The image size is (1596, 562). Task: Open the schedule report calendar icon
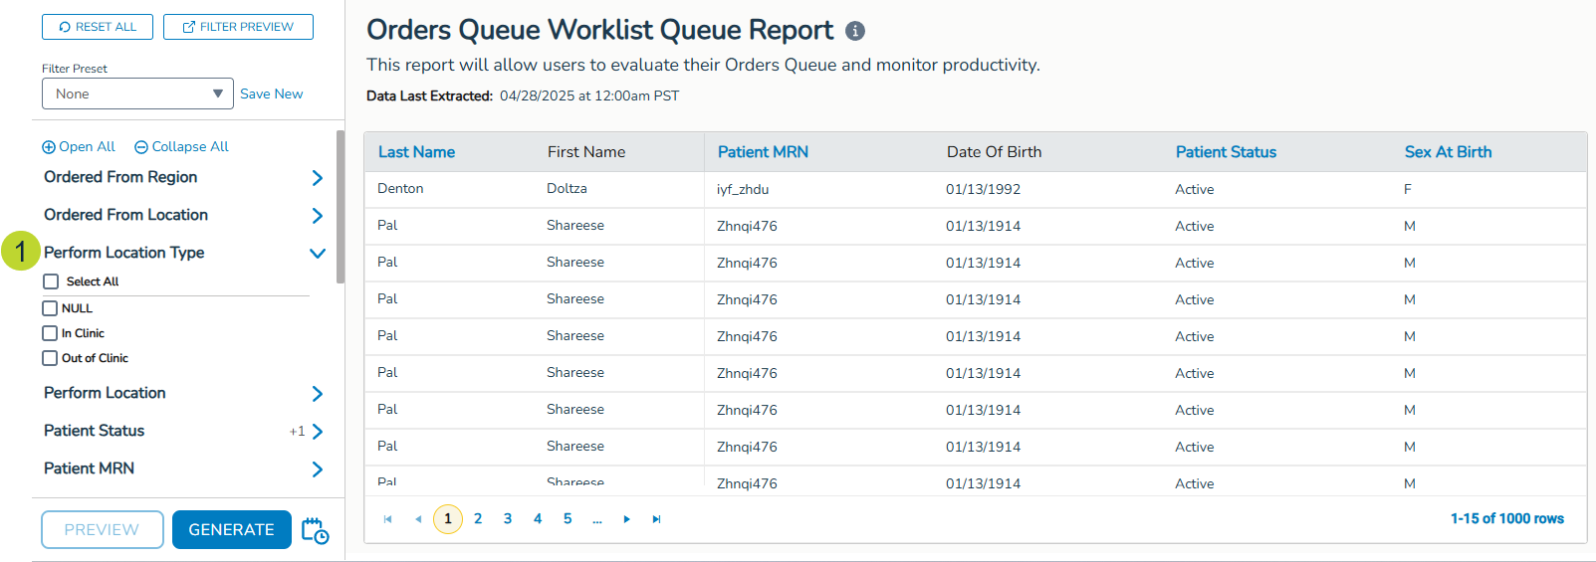[315, 530]
